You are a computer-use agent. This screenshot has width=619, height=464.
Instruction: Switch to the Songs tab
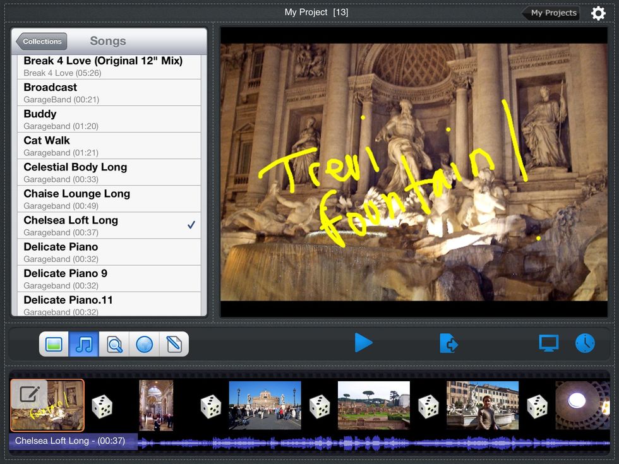[x=107, y=40]
